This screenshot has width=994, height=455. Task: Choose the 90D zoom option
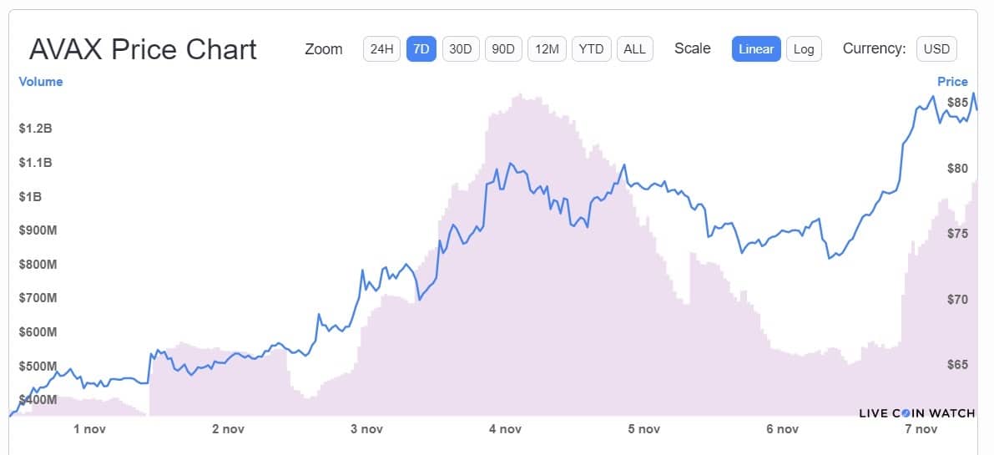pos(503,48)
